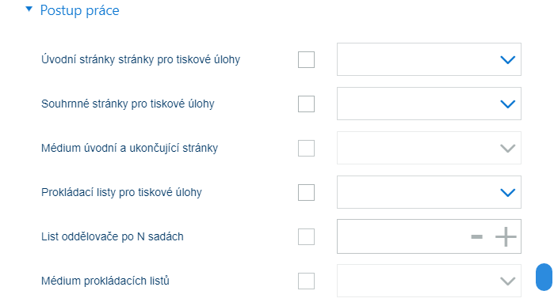Expand the Prokládací listy dropdown chevron

coord(508,192)
